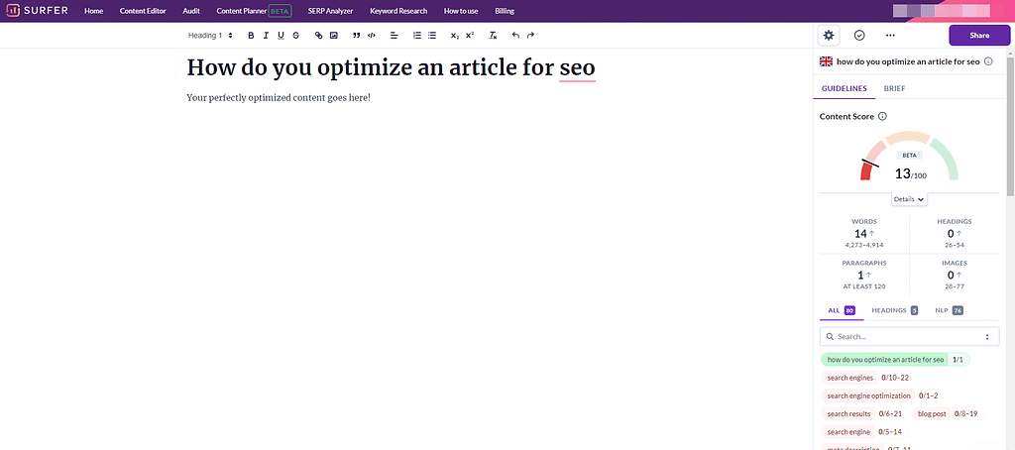This screenshot has height=450, width=1015.
Task: Select the "search engine optimization" keyword tag
Action: 868,395
